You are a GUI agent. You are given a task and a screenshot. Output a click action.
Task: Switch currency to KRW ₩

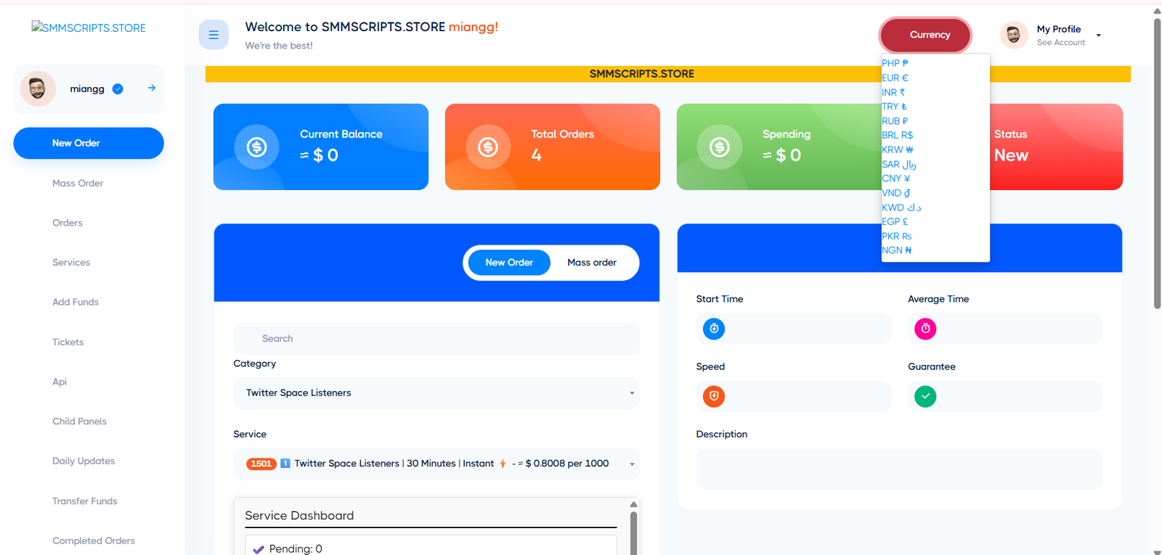898,149
